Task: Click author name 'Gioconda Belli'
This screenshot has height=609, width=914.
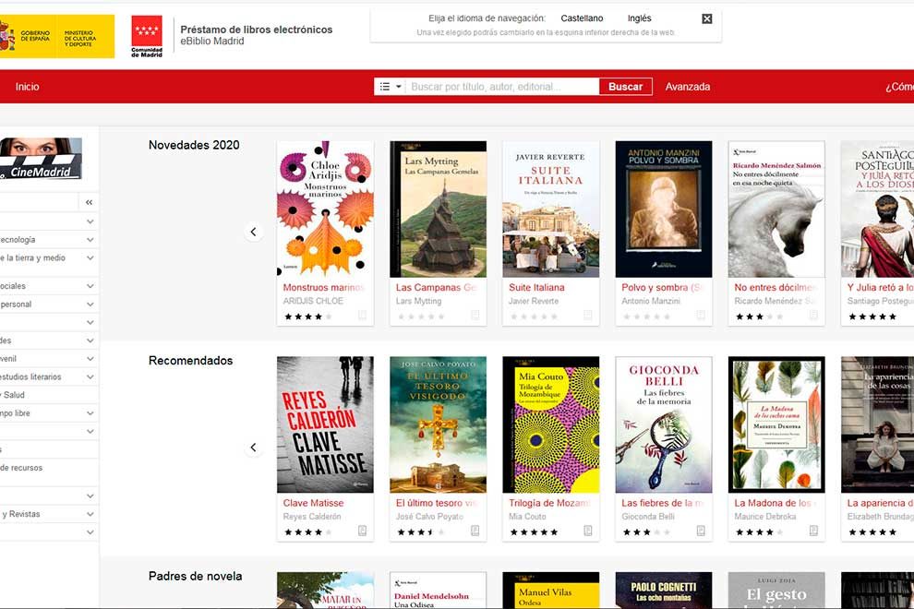Action: (x=648, y=517)
